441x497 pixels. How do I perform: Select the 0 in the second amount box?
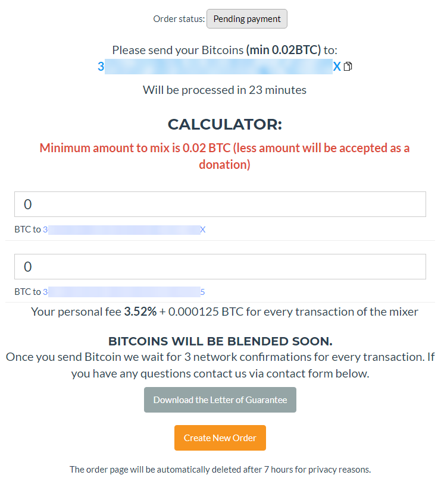(27, 266)
